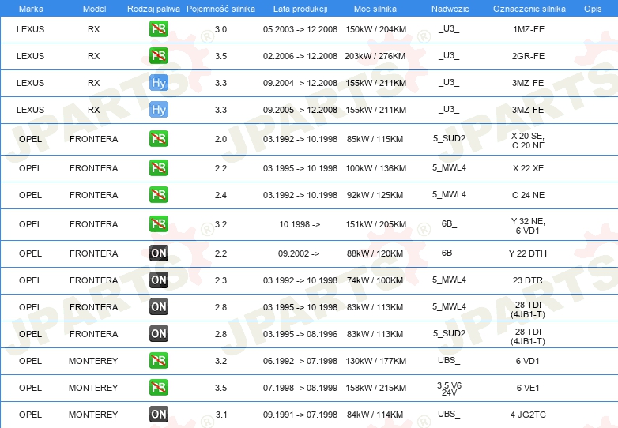Image resolution: width=618 pixels, height=428 pixels.
Task: Click power value 150kW / 204KM
Action: coord(375,29)
